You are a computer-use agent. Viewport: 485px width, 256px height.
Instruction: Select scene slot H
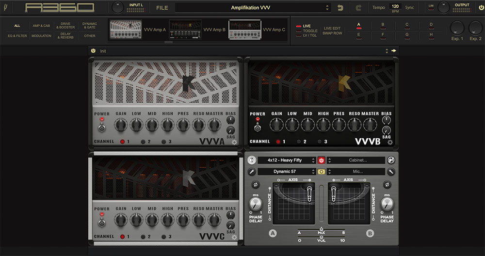point(431,35)
